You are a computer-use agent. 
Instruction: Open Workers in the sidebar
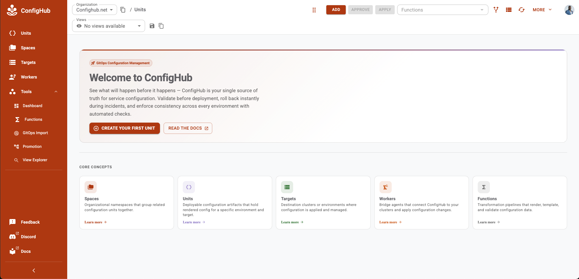[33, 77]
